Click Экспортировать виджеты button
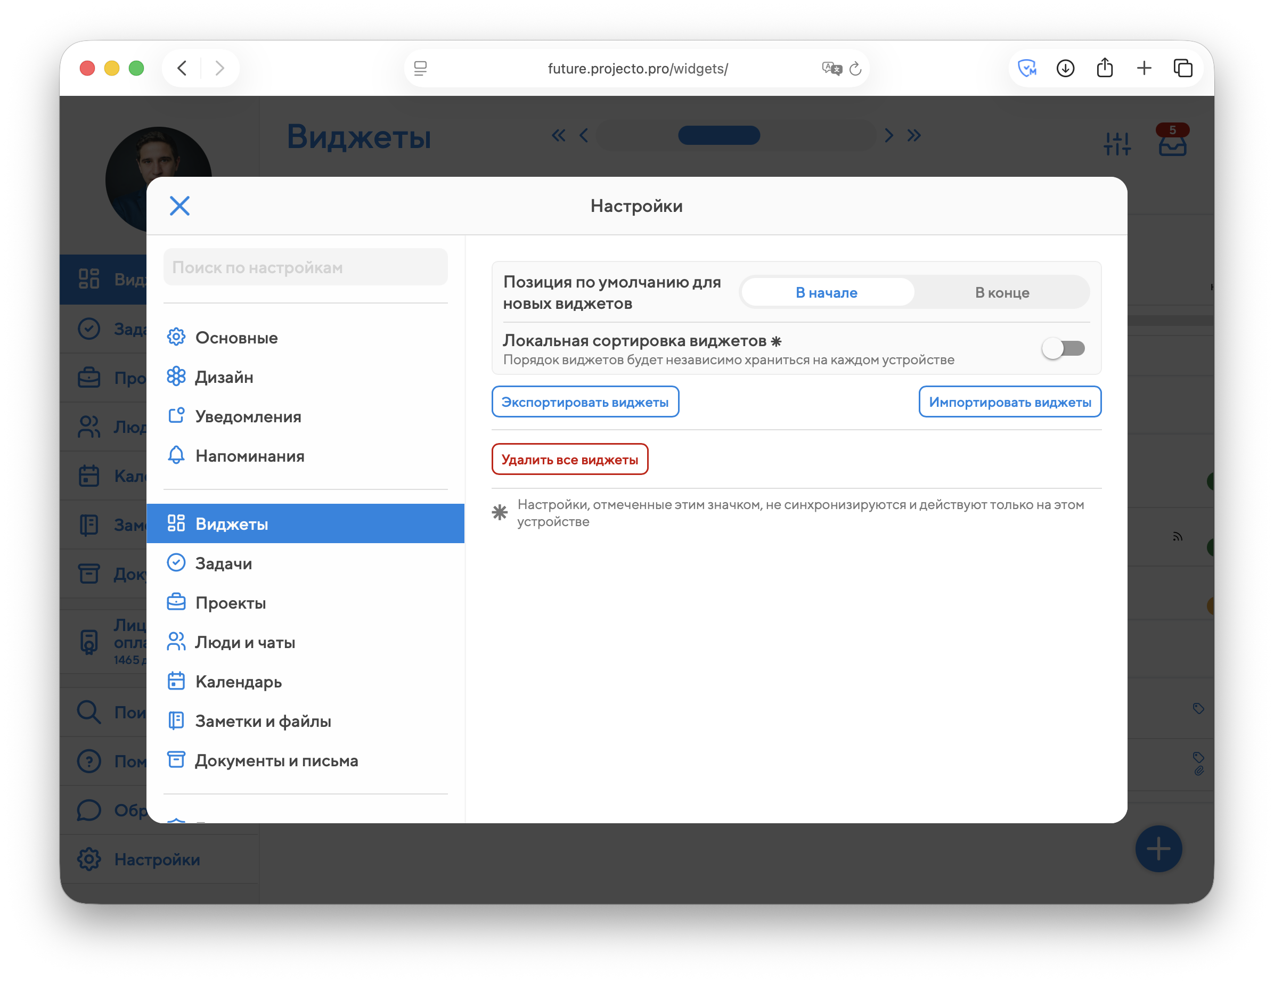The width and height of the screenshot is (1274, 983). (x=584, y=402)
